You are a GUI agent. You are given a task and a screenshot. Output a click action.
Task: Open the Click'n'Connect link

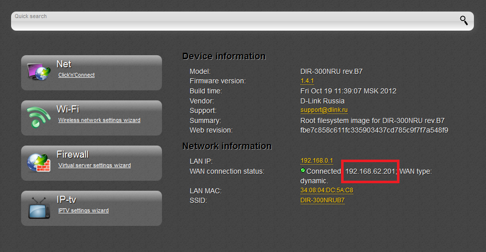tap(76, 75)
